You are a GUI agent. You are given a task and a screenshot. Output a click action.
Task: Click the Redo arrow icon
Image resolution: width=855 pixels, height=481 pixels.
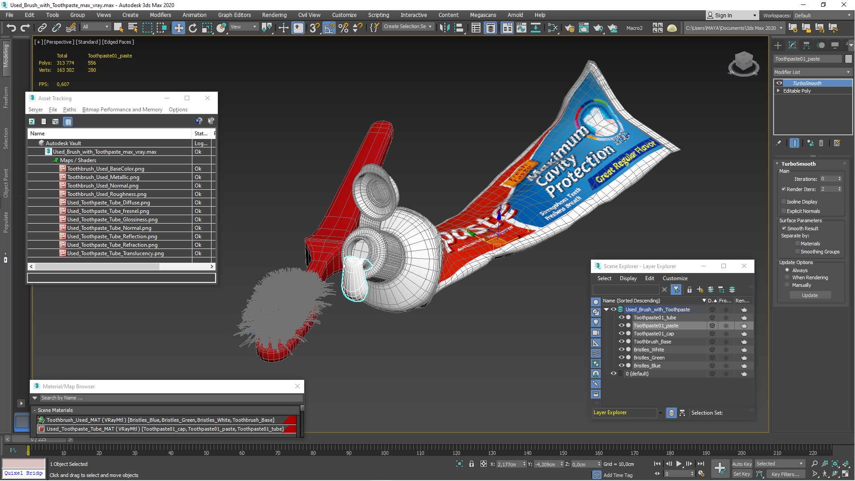tap(25, 28)
